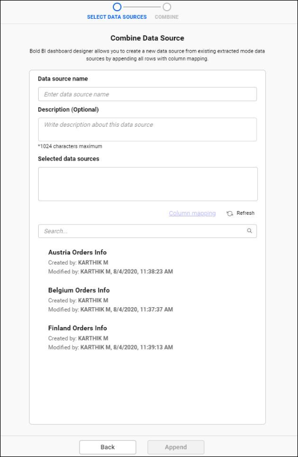
Task: Click inside the Selected data sources box
Action: [x=148, y=184]
